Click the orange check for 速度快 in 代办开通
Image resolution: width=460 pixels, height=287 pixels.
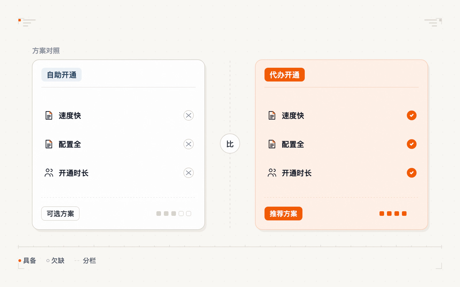point(412,115)
